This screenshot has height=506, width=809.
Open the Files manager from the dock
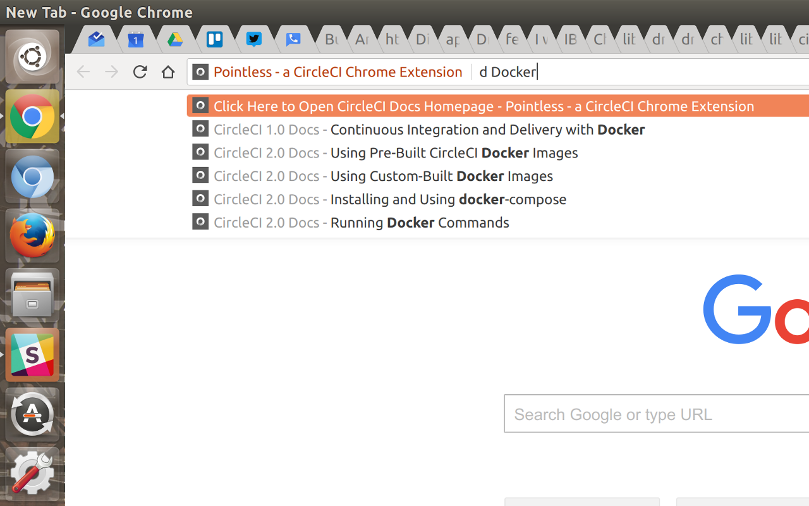click(x=32, y=295)
